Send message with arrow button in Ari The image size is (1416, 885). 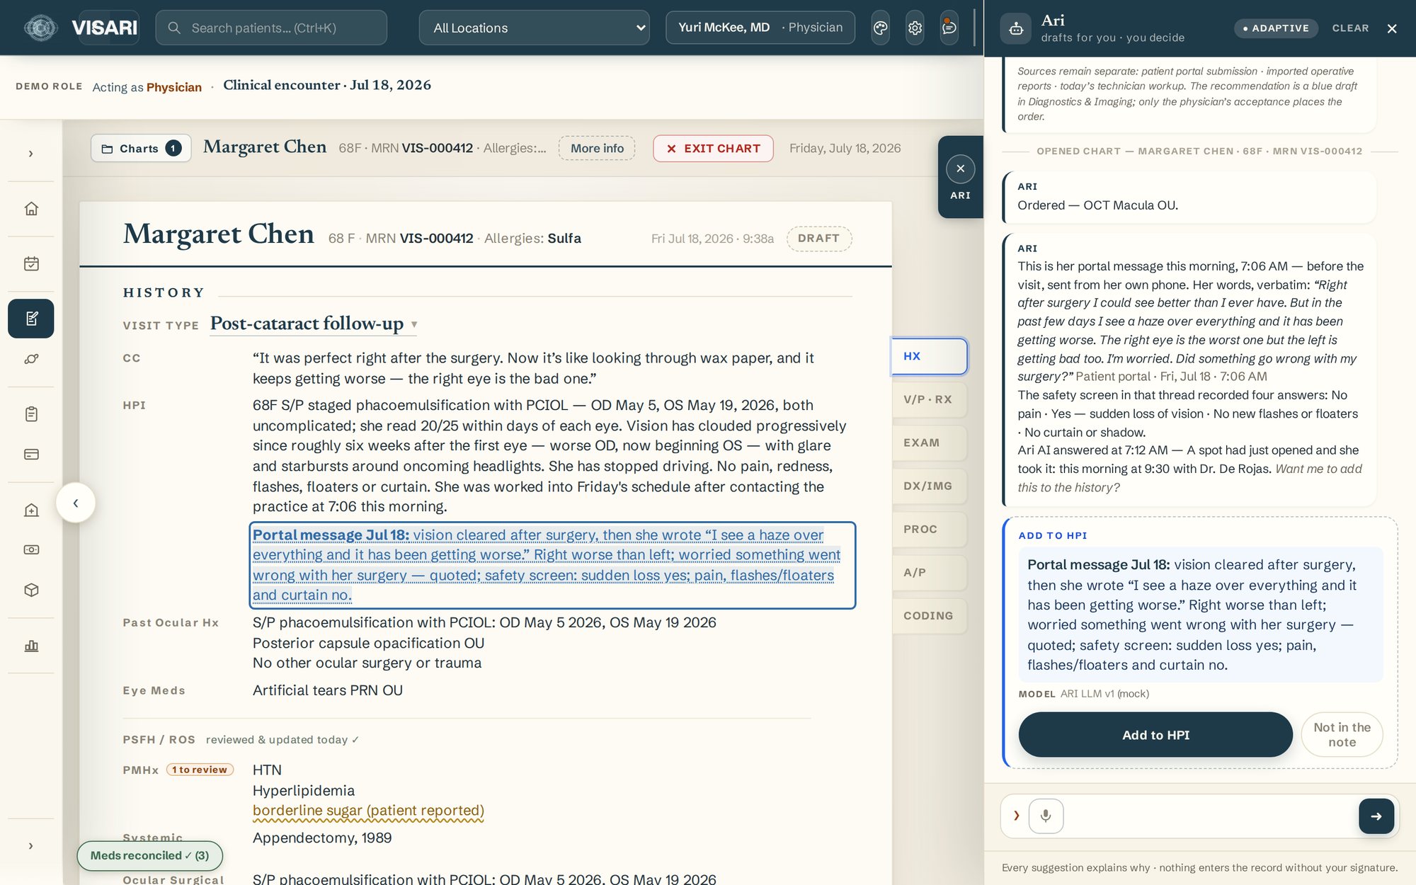click(x=1376, y=816)
